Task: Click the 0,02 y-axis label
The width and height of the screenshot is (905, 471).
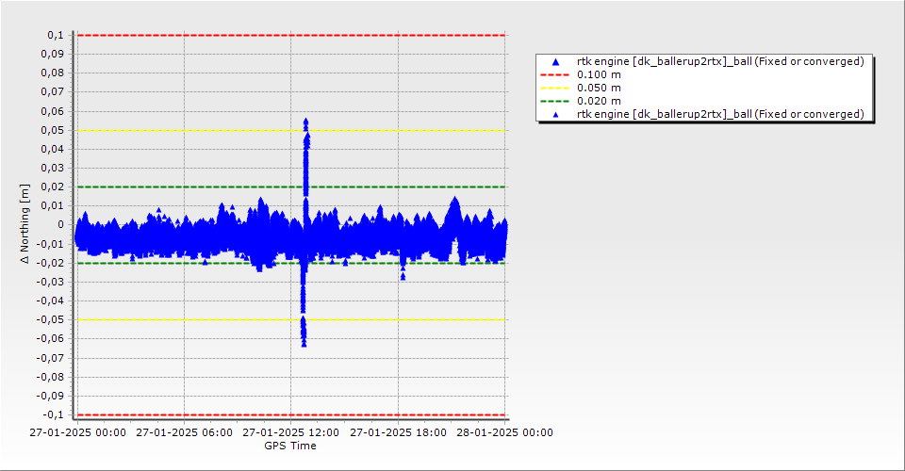Action: [x=53, y=187]
